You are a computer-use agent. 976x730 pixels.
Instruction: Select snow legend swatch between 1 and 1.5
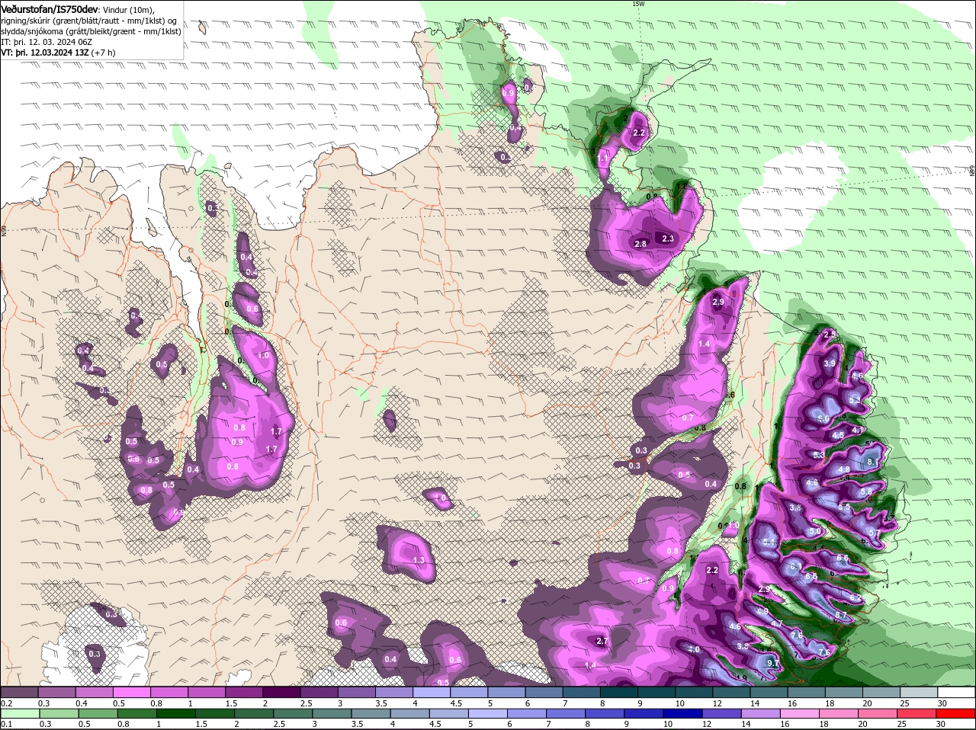pos(207,692)
